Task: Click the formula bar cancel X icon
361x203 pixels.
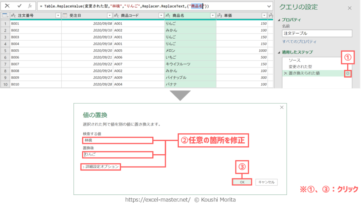Action: (7, 6)
